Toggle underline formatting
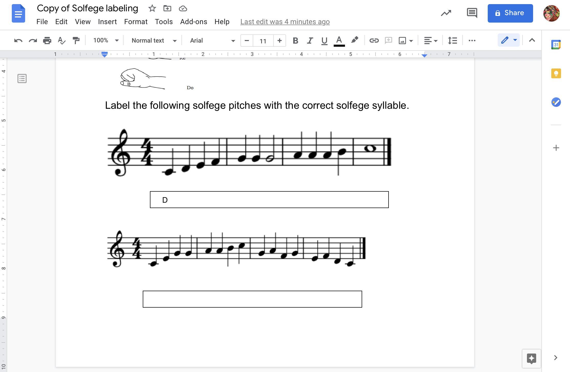Viewport: 570px width, 372px height. [x=324, y=41]
